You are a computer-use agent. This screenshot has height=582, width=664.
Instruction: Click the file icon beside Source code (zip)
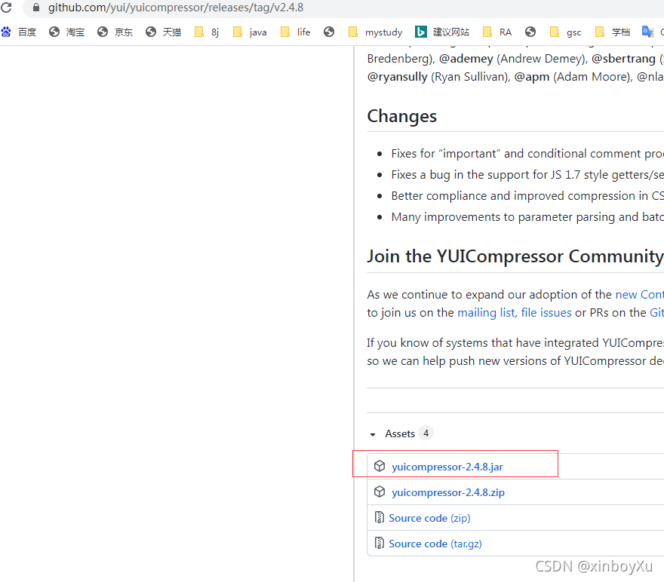(379, 517)
